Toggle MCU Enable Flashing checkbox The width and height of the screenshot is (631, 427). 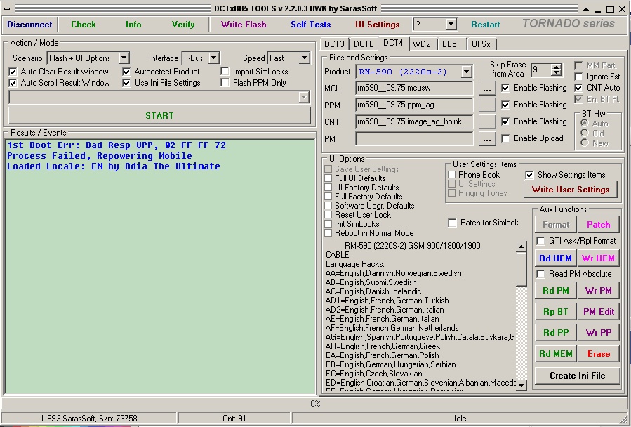(505, 88)
